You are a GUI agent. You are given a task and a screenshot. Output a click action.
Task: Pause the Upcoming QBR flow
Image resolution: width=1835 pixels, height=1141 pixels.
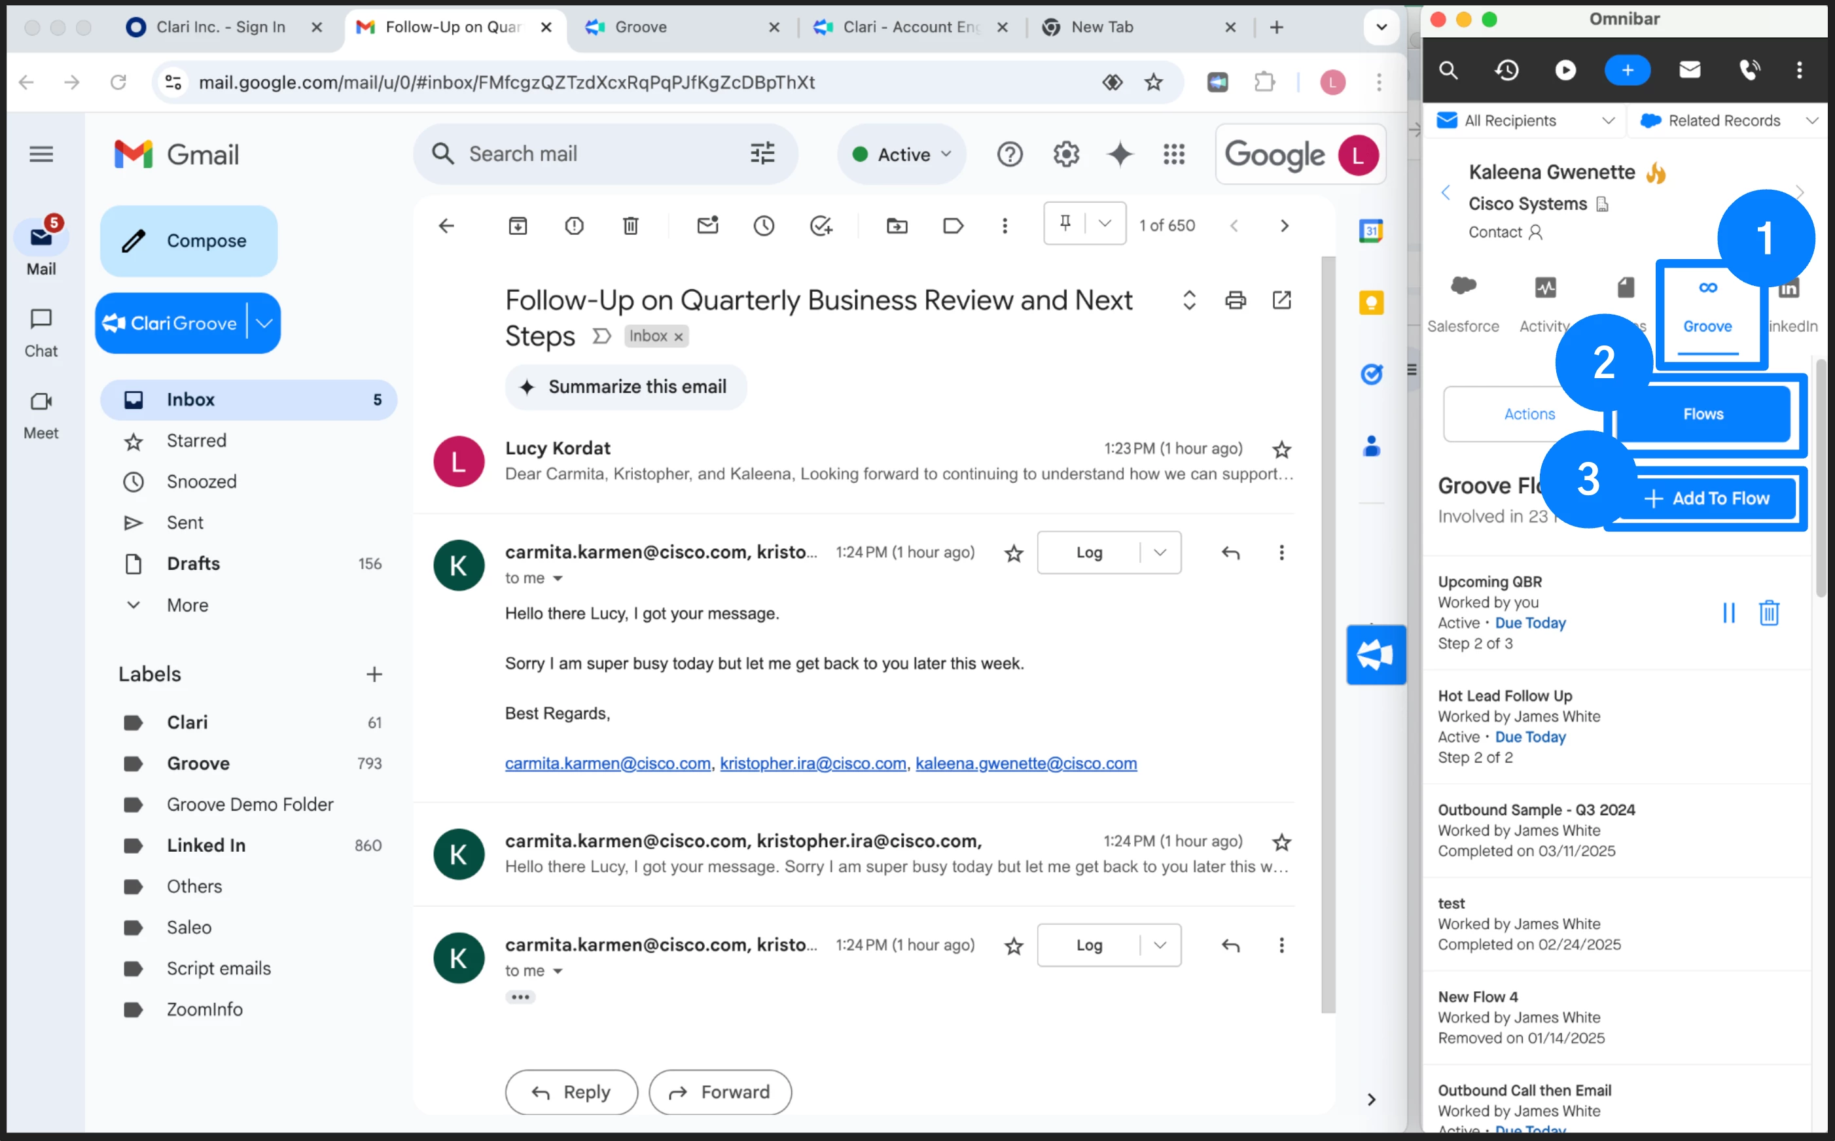(x=1728, y=613)
